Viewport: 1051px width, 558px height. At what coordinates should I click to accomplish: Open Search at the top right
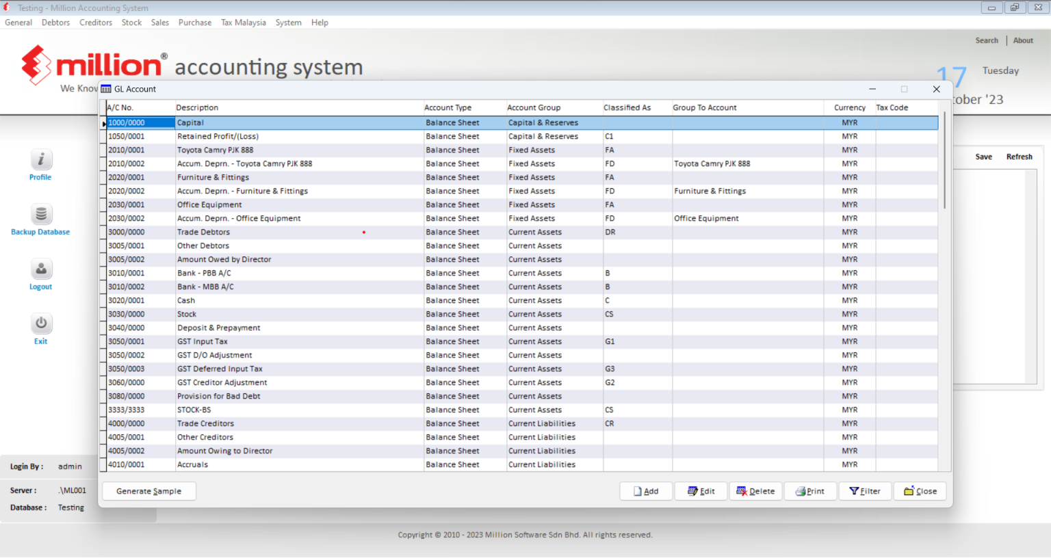(x=987, y=40)
